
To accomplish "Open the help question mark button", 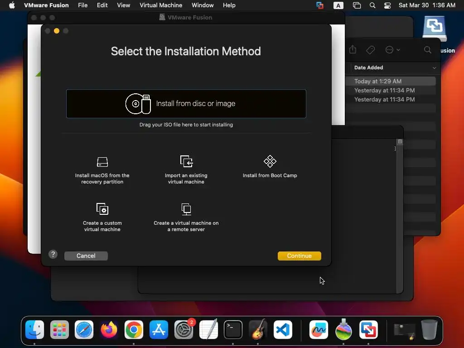I will pyautogui.click(x=53, y=254).
